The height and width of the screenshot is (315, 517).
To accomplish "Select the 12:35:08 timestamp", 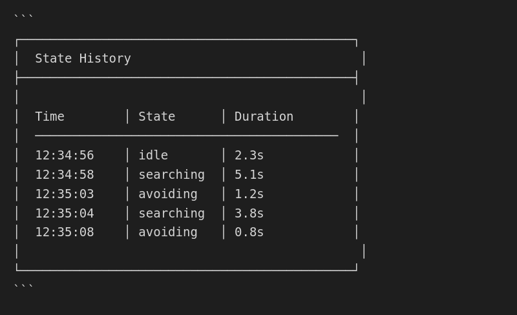I will click(x=65, y=232).
